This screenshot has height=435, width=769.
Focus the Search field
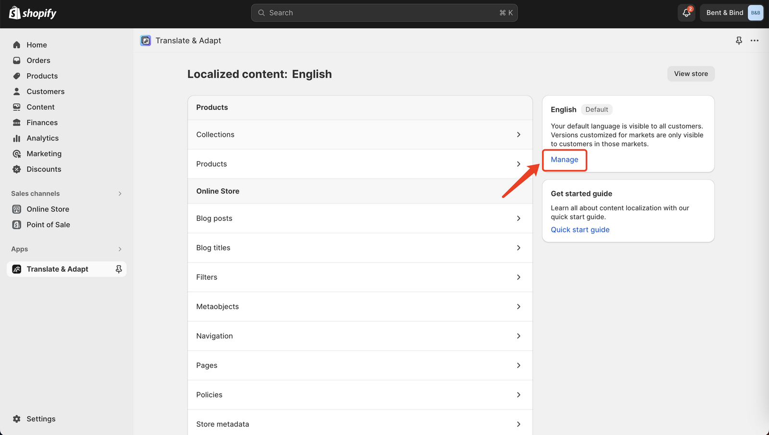click(x=384, y=13)
